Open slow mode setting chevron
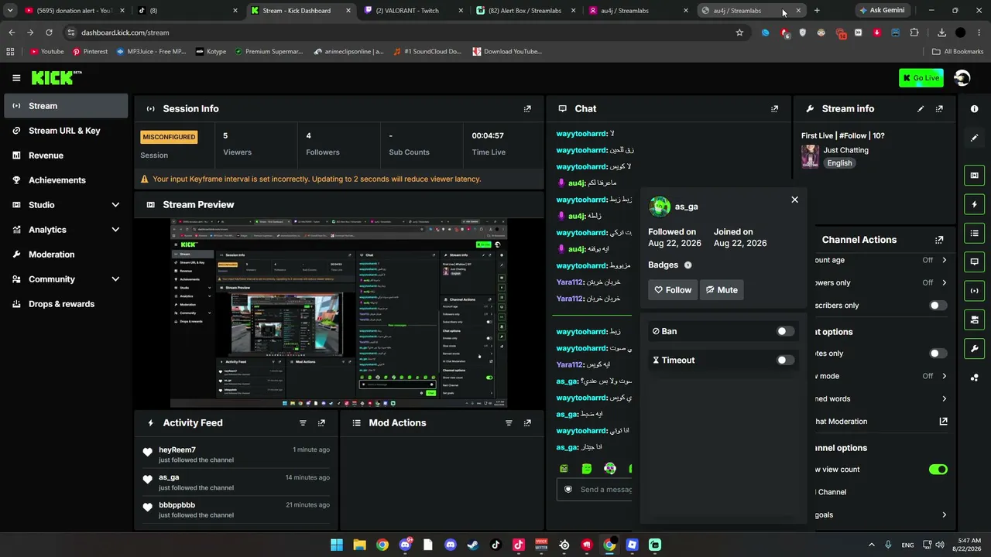The height and width of the screenshot is (557, 991). (944, 376)
